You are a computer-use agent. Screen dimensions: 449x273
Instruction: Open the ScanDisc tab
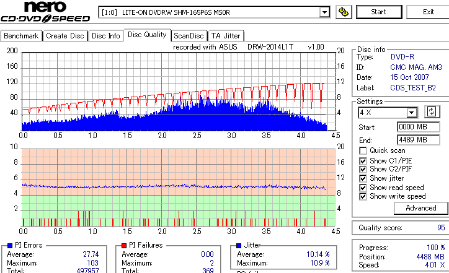coord(189,36)
